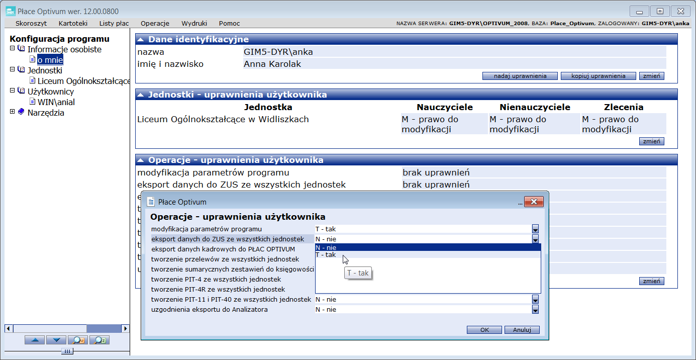Open the Pomoc menu

point(229,23)
